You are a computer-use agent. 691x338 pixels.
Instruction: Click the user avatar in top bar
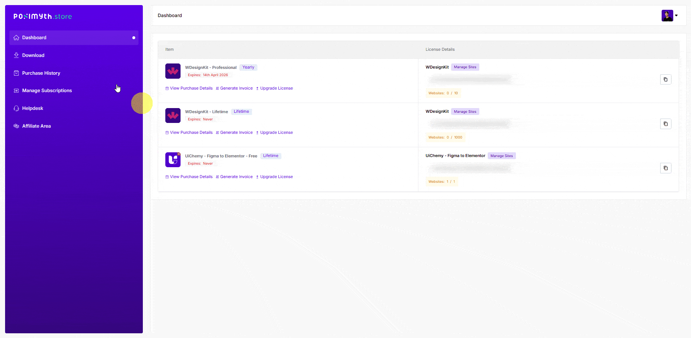pyautogui.click(x=667, y=16)
